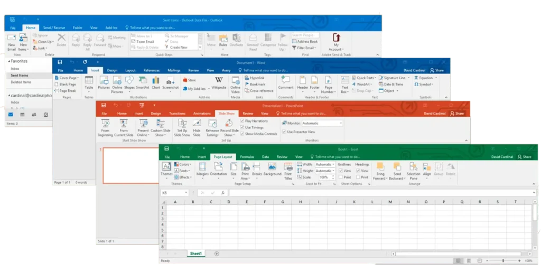Click Share button in Excel
Screen dimensions: 541x271
(525, 157)
